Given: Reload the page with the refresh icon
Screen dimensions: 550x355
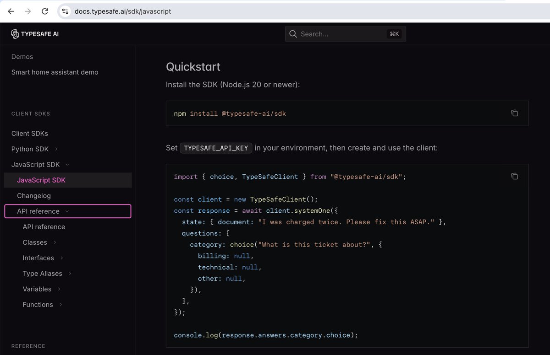Looking at the screenshot, I should (x=45, y=11).
